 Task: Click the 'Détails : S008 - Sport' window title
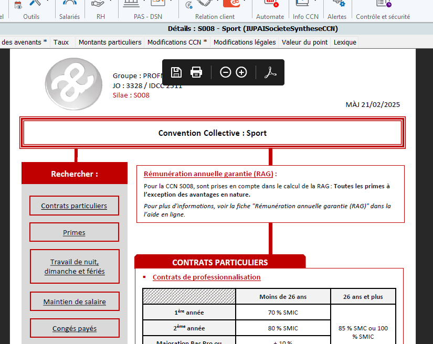click(252, 29)
